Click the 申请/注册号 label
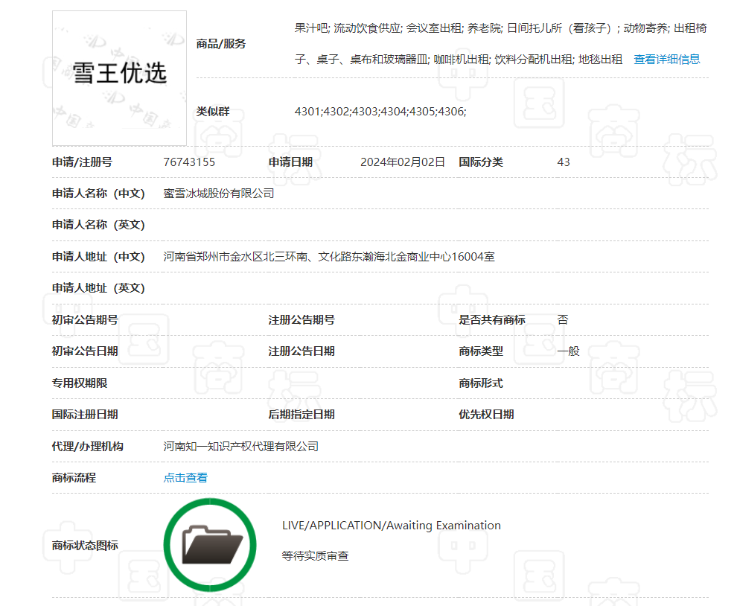This screenshot has height=606, width=737. [82, 162]
